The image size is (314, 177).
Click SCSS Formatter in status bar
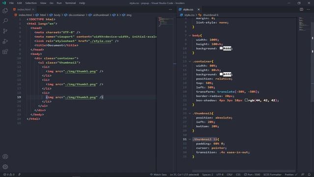click(272, 175)
